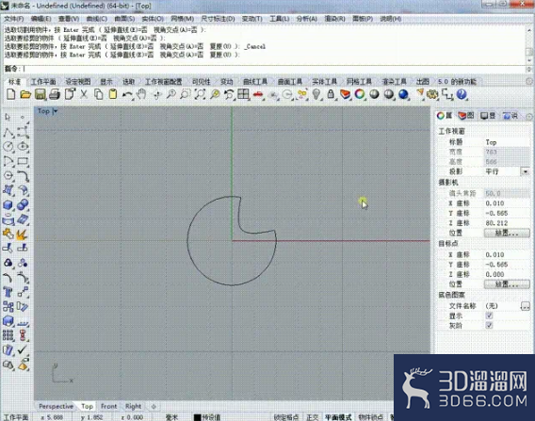Viewport: 535px width, 421px height.
Task: Create a new file with the New icon
Action: click(x=11, y=94)
